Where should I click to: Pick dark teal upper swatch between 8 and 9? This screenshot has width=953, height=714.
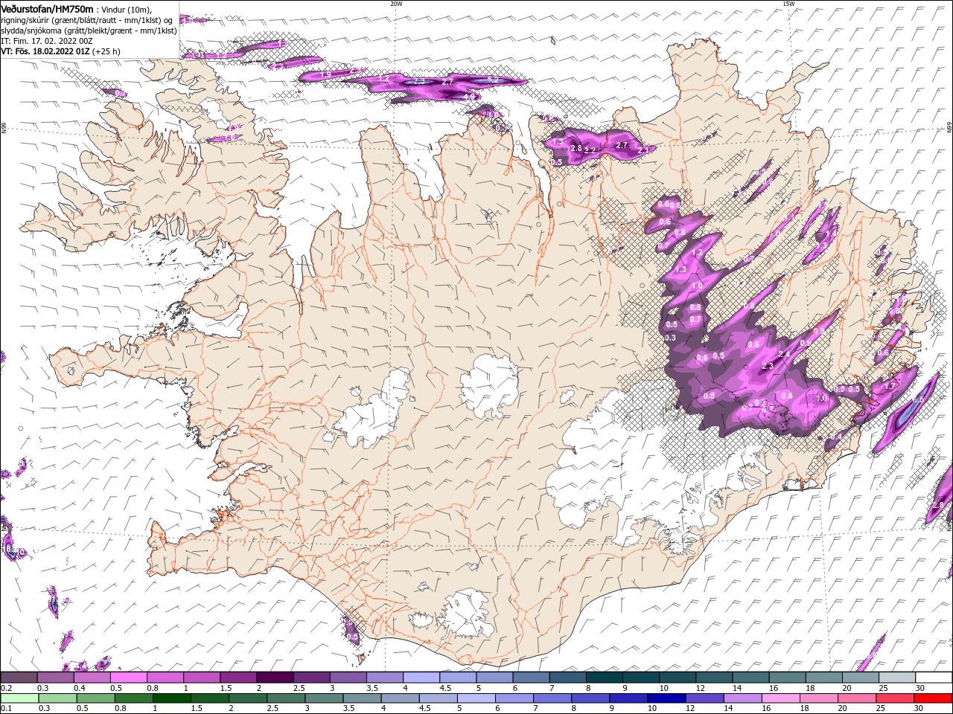[x=605, y=677]
